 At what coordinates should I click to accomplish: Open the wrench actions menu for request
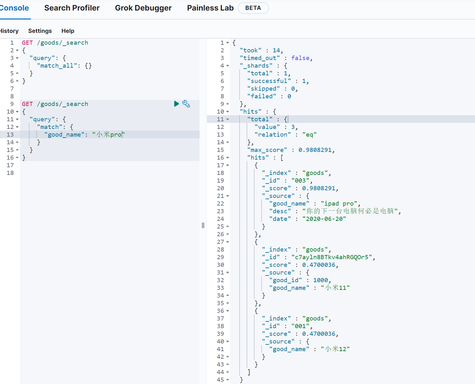pos(186,104)
